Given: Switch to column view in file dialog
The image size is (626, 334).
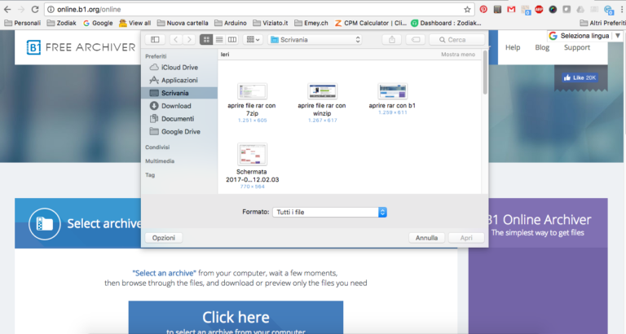Looking at the screenshot, I should 232,39.
